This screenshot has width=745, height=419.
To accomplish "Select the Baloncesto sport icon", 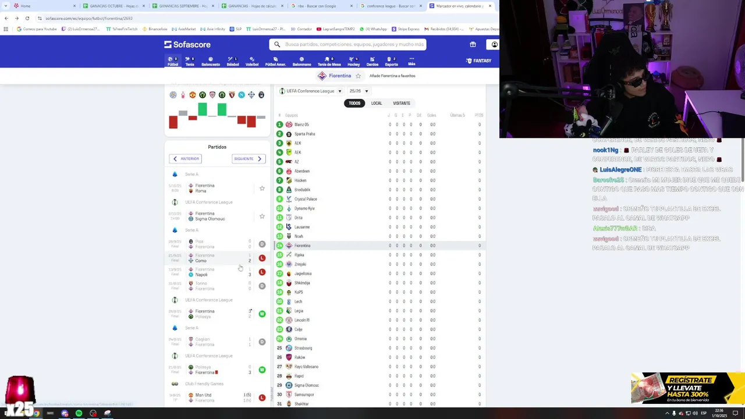I will (x=211, y=61).
